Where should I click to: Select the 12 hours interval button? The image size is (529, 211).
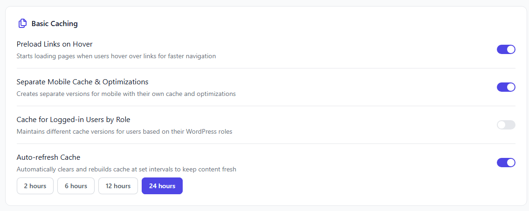[118, 186]
